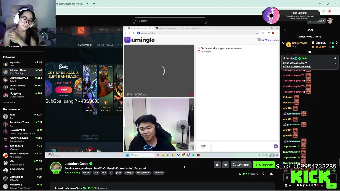Expand the pinned message chevron
The image size is (340, 191).
pyautogui.click(x=335, y=64)
